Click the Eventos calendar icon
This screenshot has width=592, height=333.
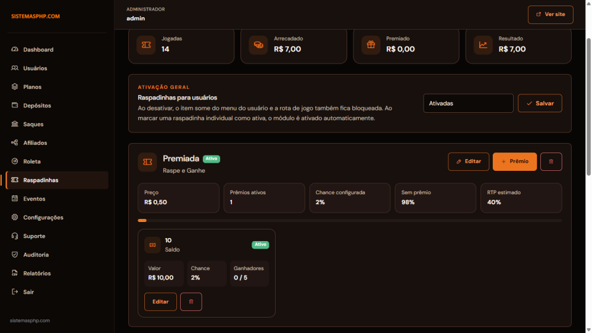(15, 198)
